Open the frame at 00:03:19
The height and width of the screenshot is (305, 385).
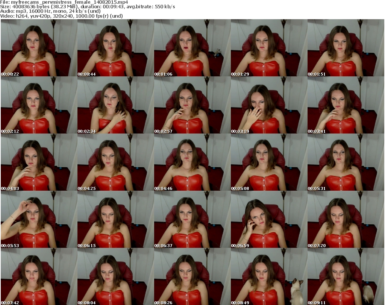[x=269, y=105]
